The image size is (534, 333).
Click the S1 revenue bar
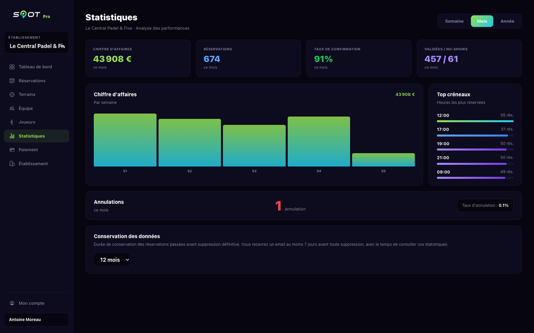(x=125, y=140)
